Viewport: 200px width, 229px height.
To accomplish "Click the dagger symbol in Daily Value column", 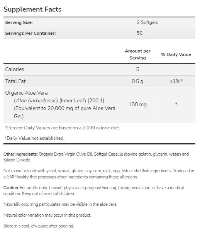I will click(x=176, y=104).
